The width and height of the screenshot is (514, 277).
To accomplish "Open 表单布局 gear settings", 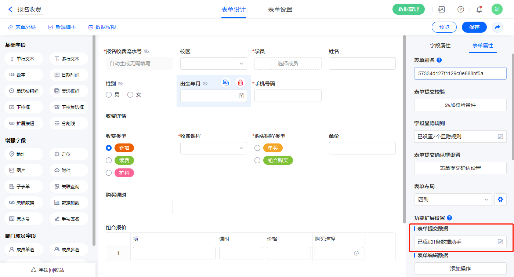I will click(x=500, y=200).
